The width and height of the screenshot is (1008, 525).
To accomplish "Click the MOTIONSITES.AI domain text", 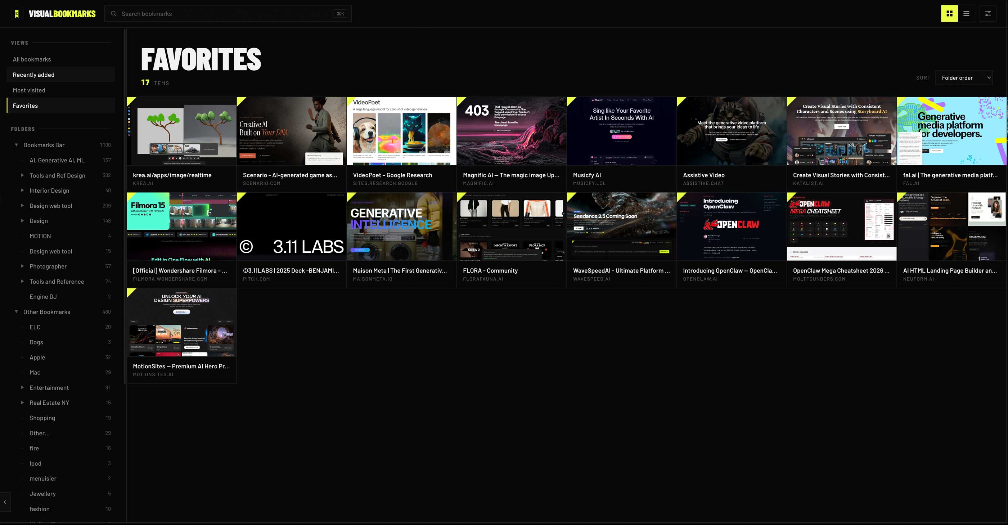I will 153,374.
